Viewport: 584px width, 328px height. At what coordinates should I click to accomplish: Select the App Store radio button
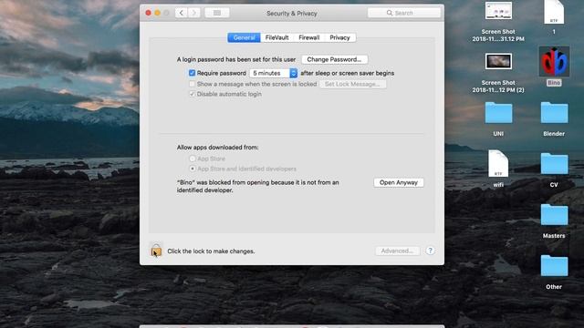click(x=193, y=159)
